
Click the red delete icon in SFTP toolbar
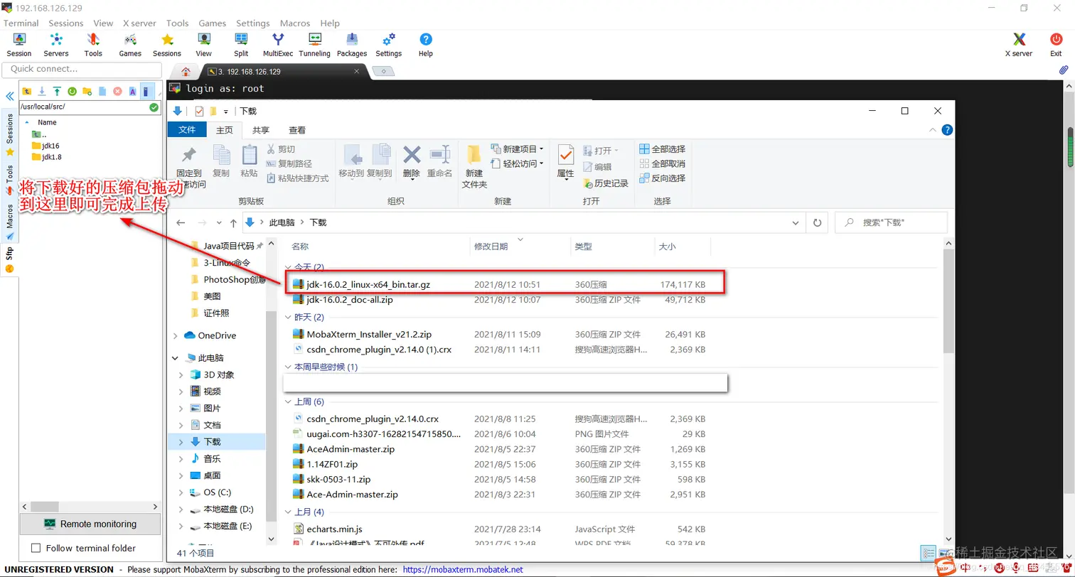pos(117,91)
